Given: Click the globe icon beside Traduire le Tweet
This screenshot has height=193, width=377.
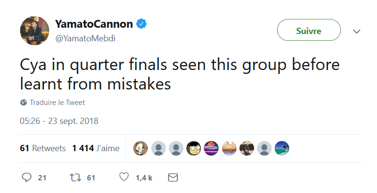Looking at the screenshot, I should pos(23,103).
